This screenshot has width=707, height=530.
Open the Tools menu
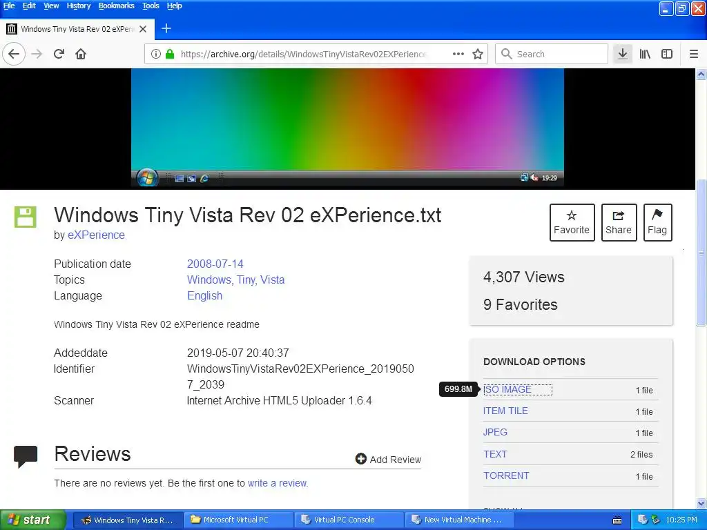pos(151,6)
